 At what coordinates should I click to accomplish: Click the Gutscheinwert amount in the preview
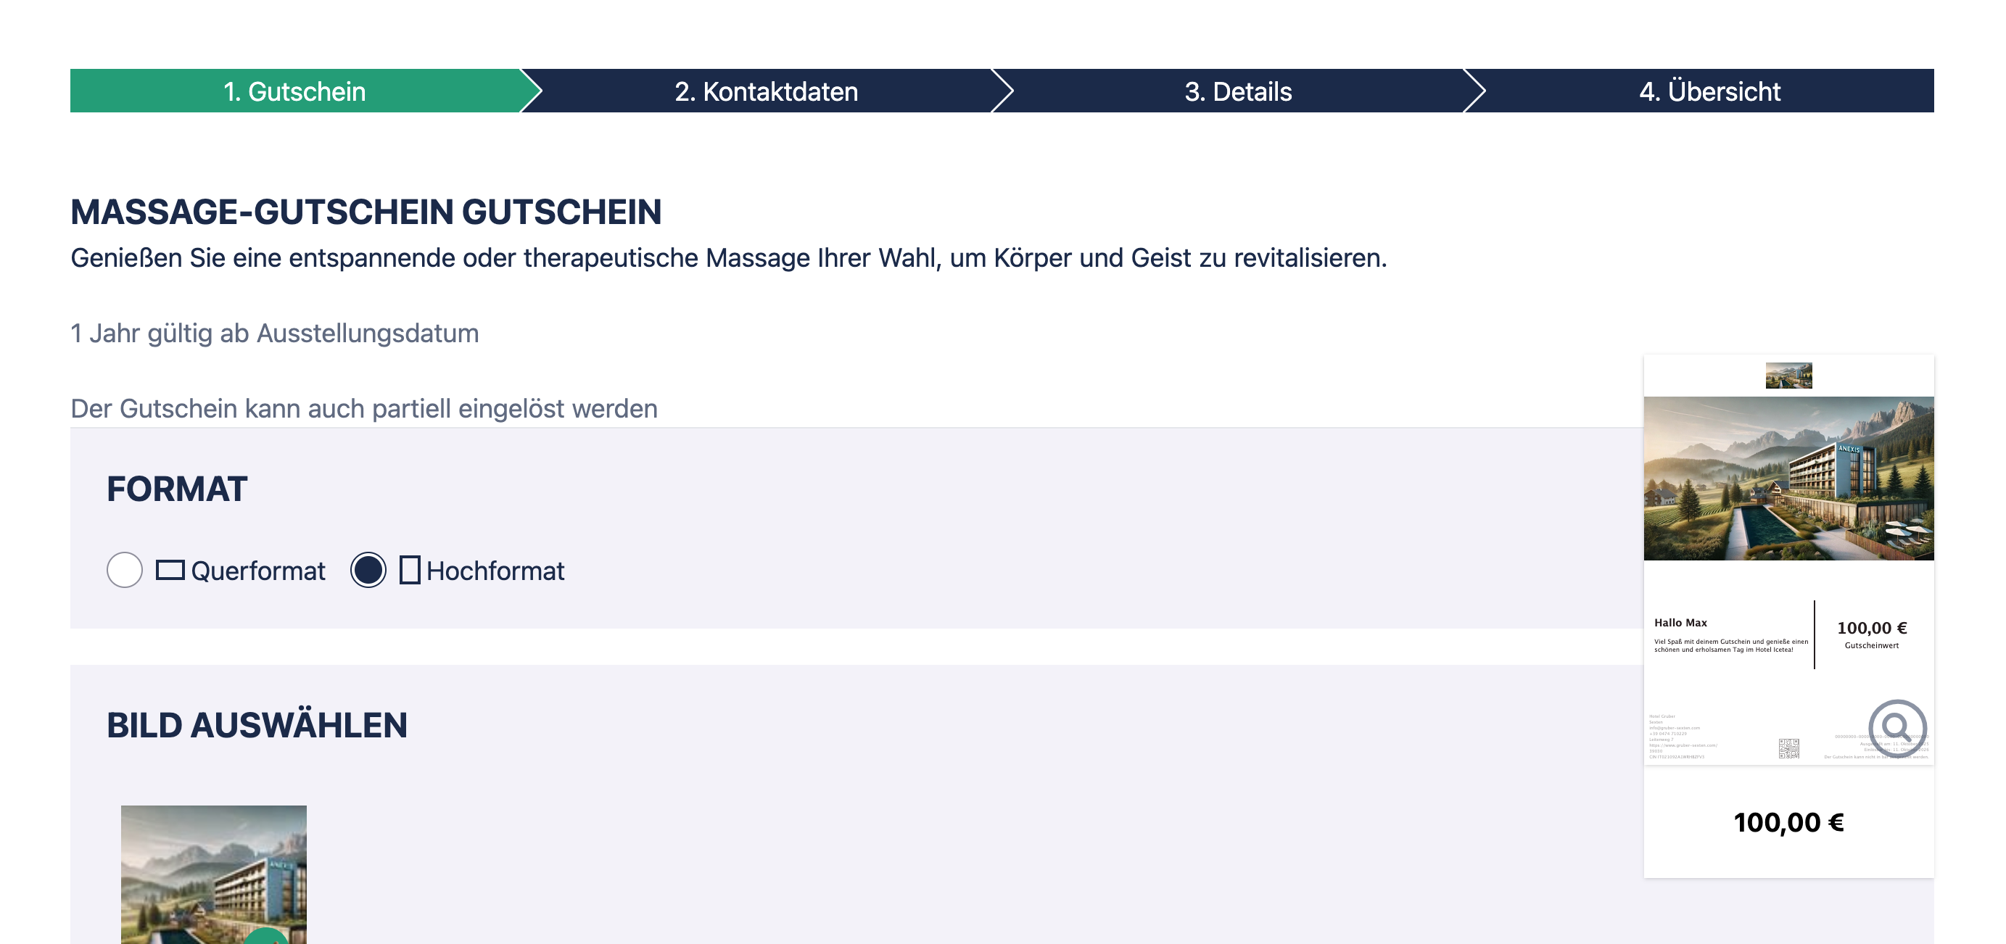tap(1871, 629)
